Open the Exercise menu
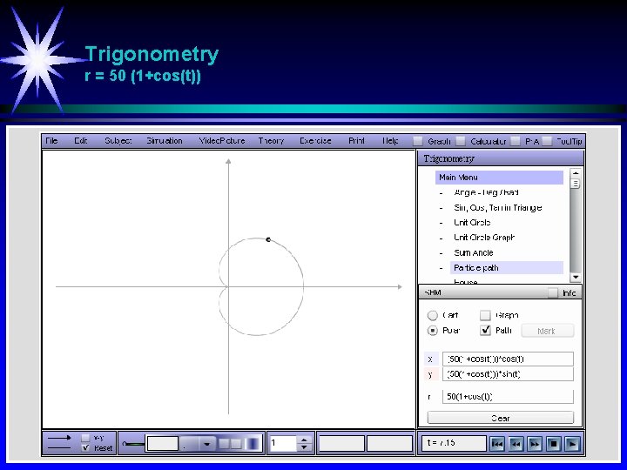The height and width of the screenshot is (470, 627). click(315, 141)
